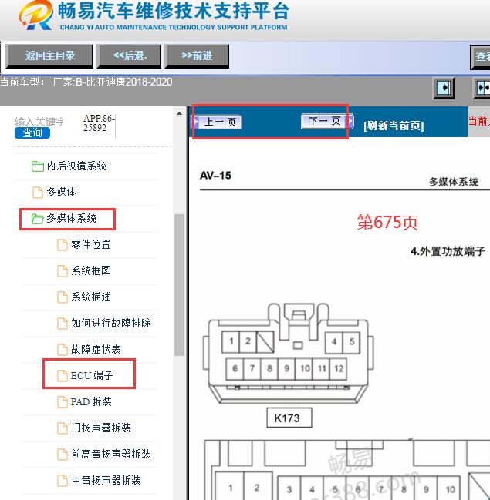The width and height of the screenshot is (490, 500).
Task: Click the document icon beside 零件位置
Action: pos(63,245)
